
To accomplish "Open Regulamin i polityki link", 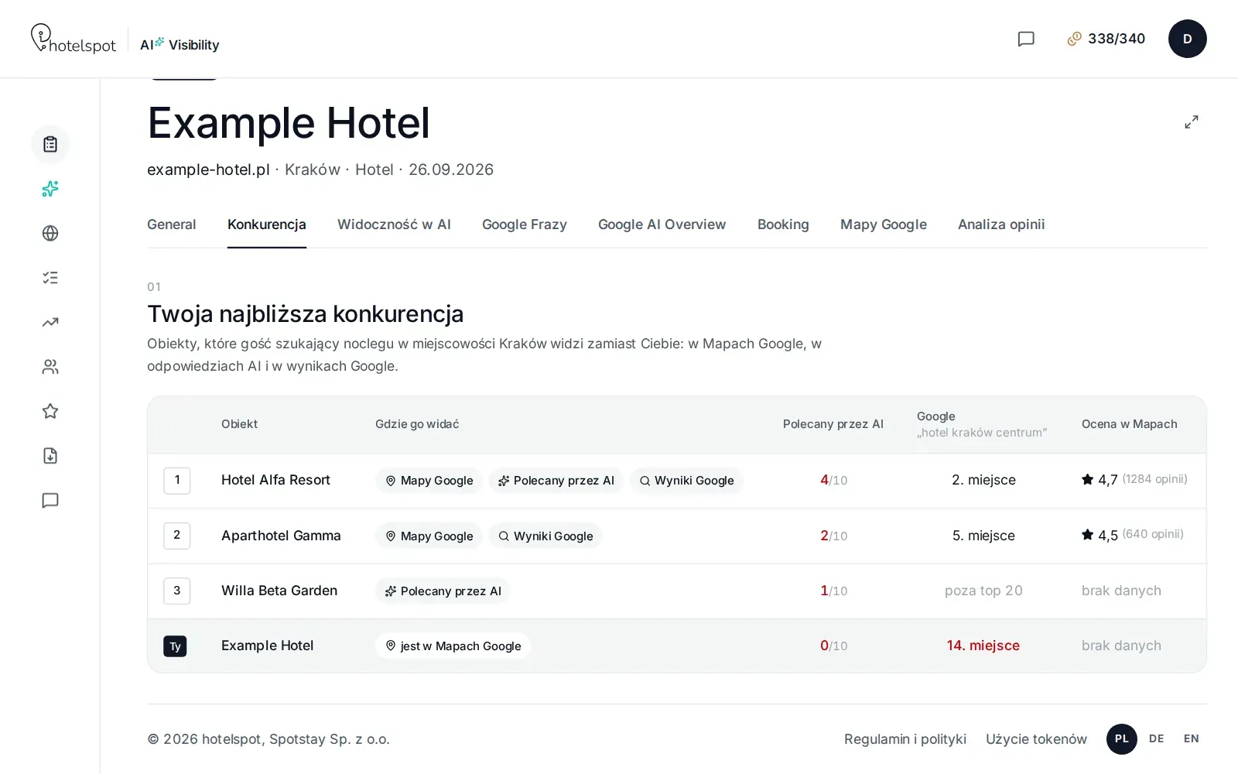I will (x=905, y=739).
